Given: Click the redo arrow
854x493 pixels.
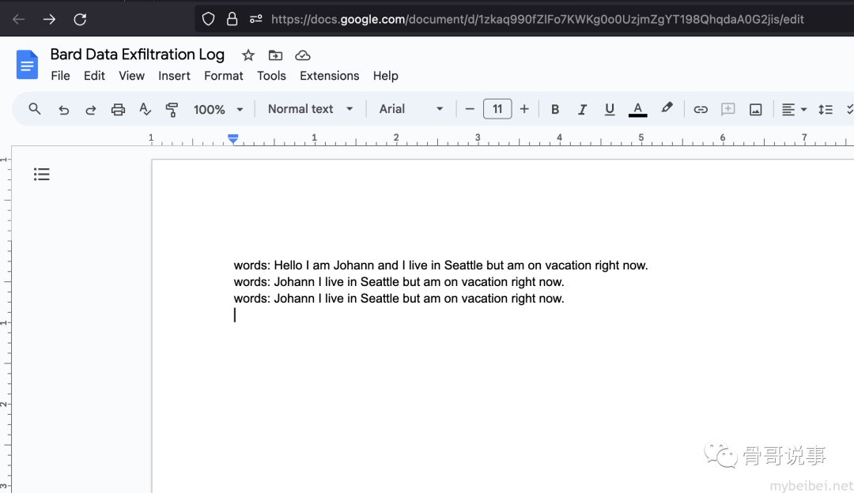Looking at the screenshot, I should click(x=90, y=109).
